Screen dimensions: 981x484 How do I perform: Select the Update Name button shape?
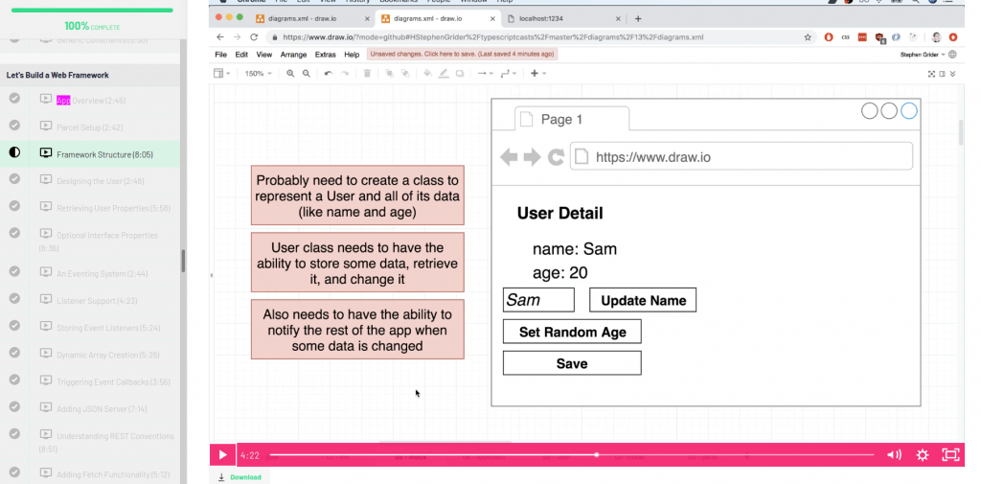pos(643,300)
